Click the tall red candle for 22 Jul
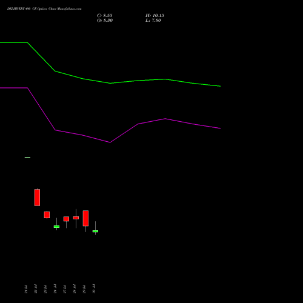The width and height of the screenshot is (303, 303). point(37,198)
